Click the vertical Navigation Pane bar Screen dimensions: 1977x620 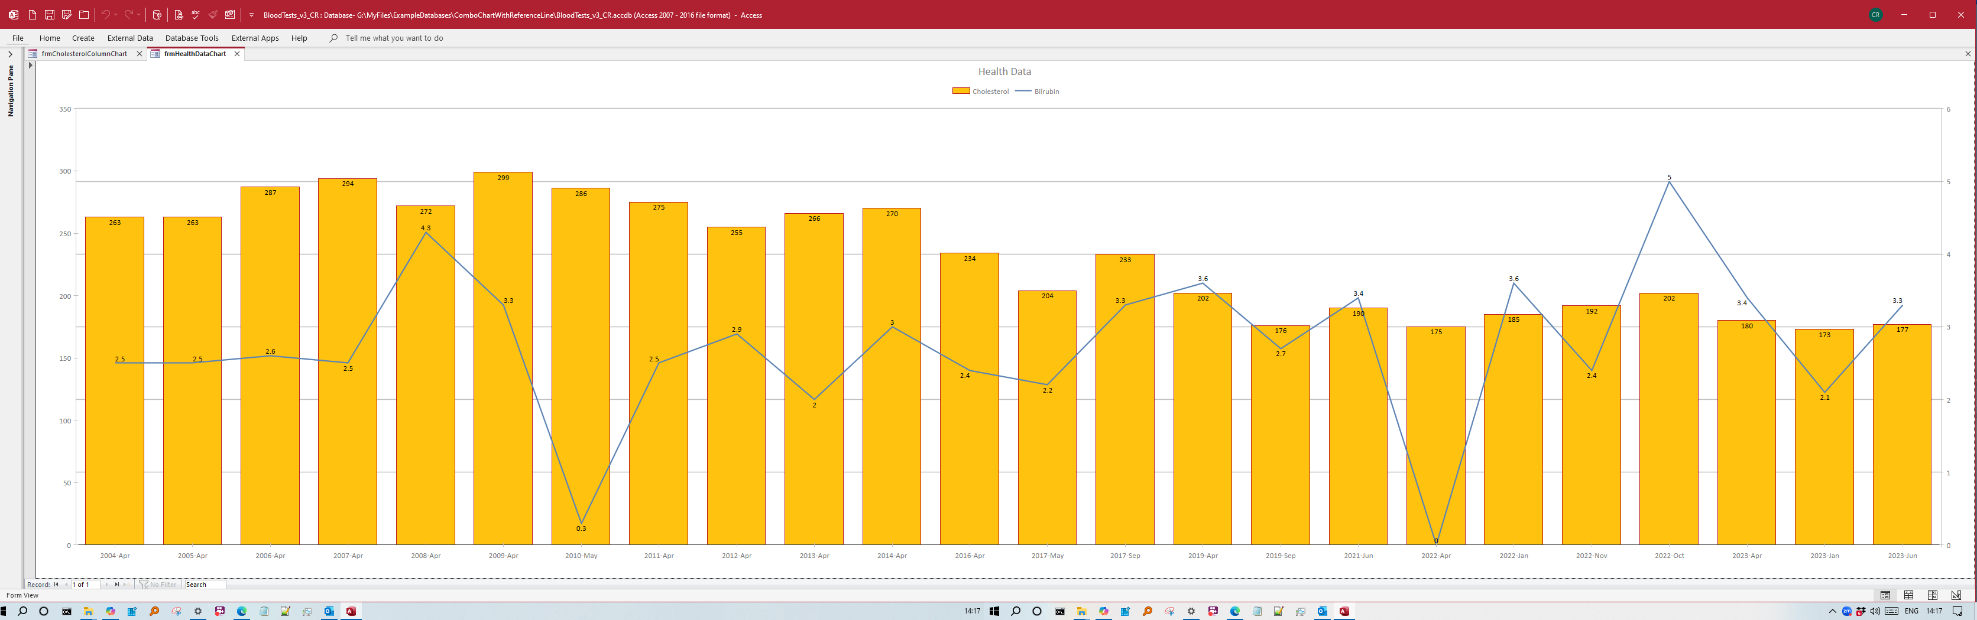pyautogui.click(x=11, y=91)
